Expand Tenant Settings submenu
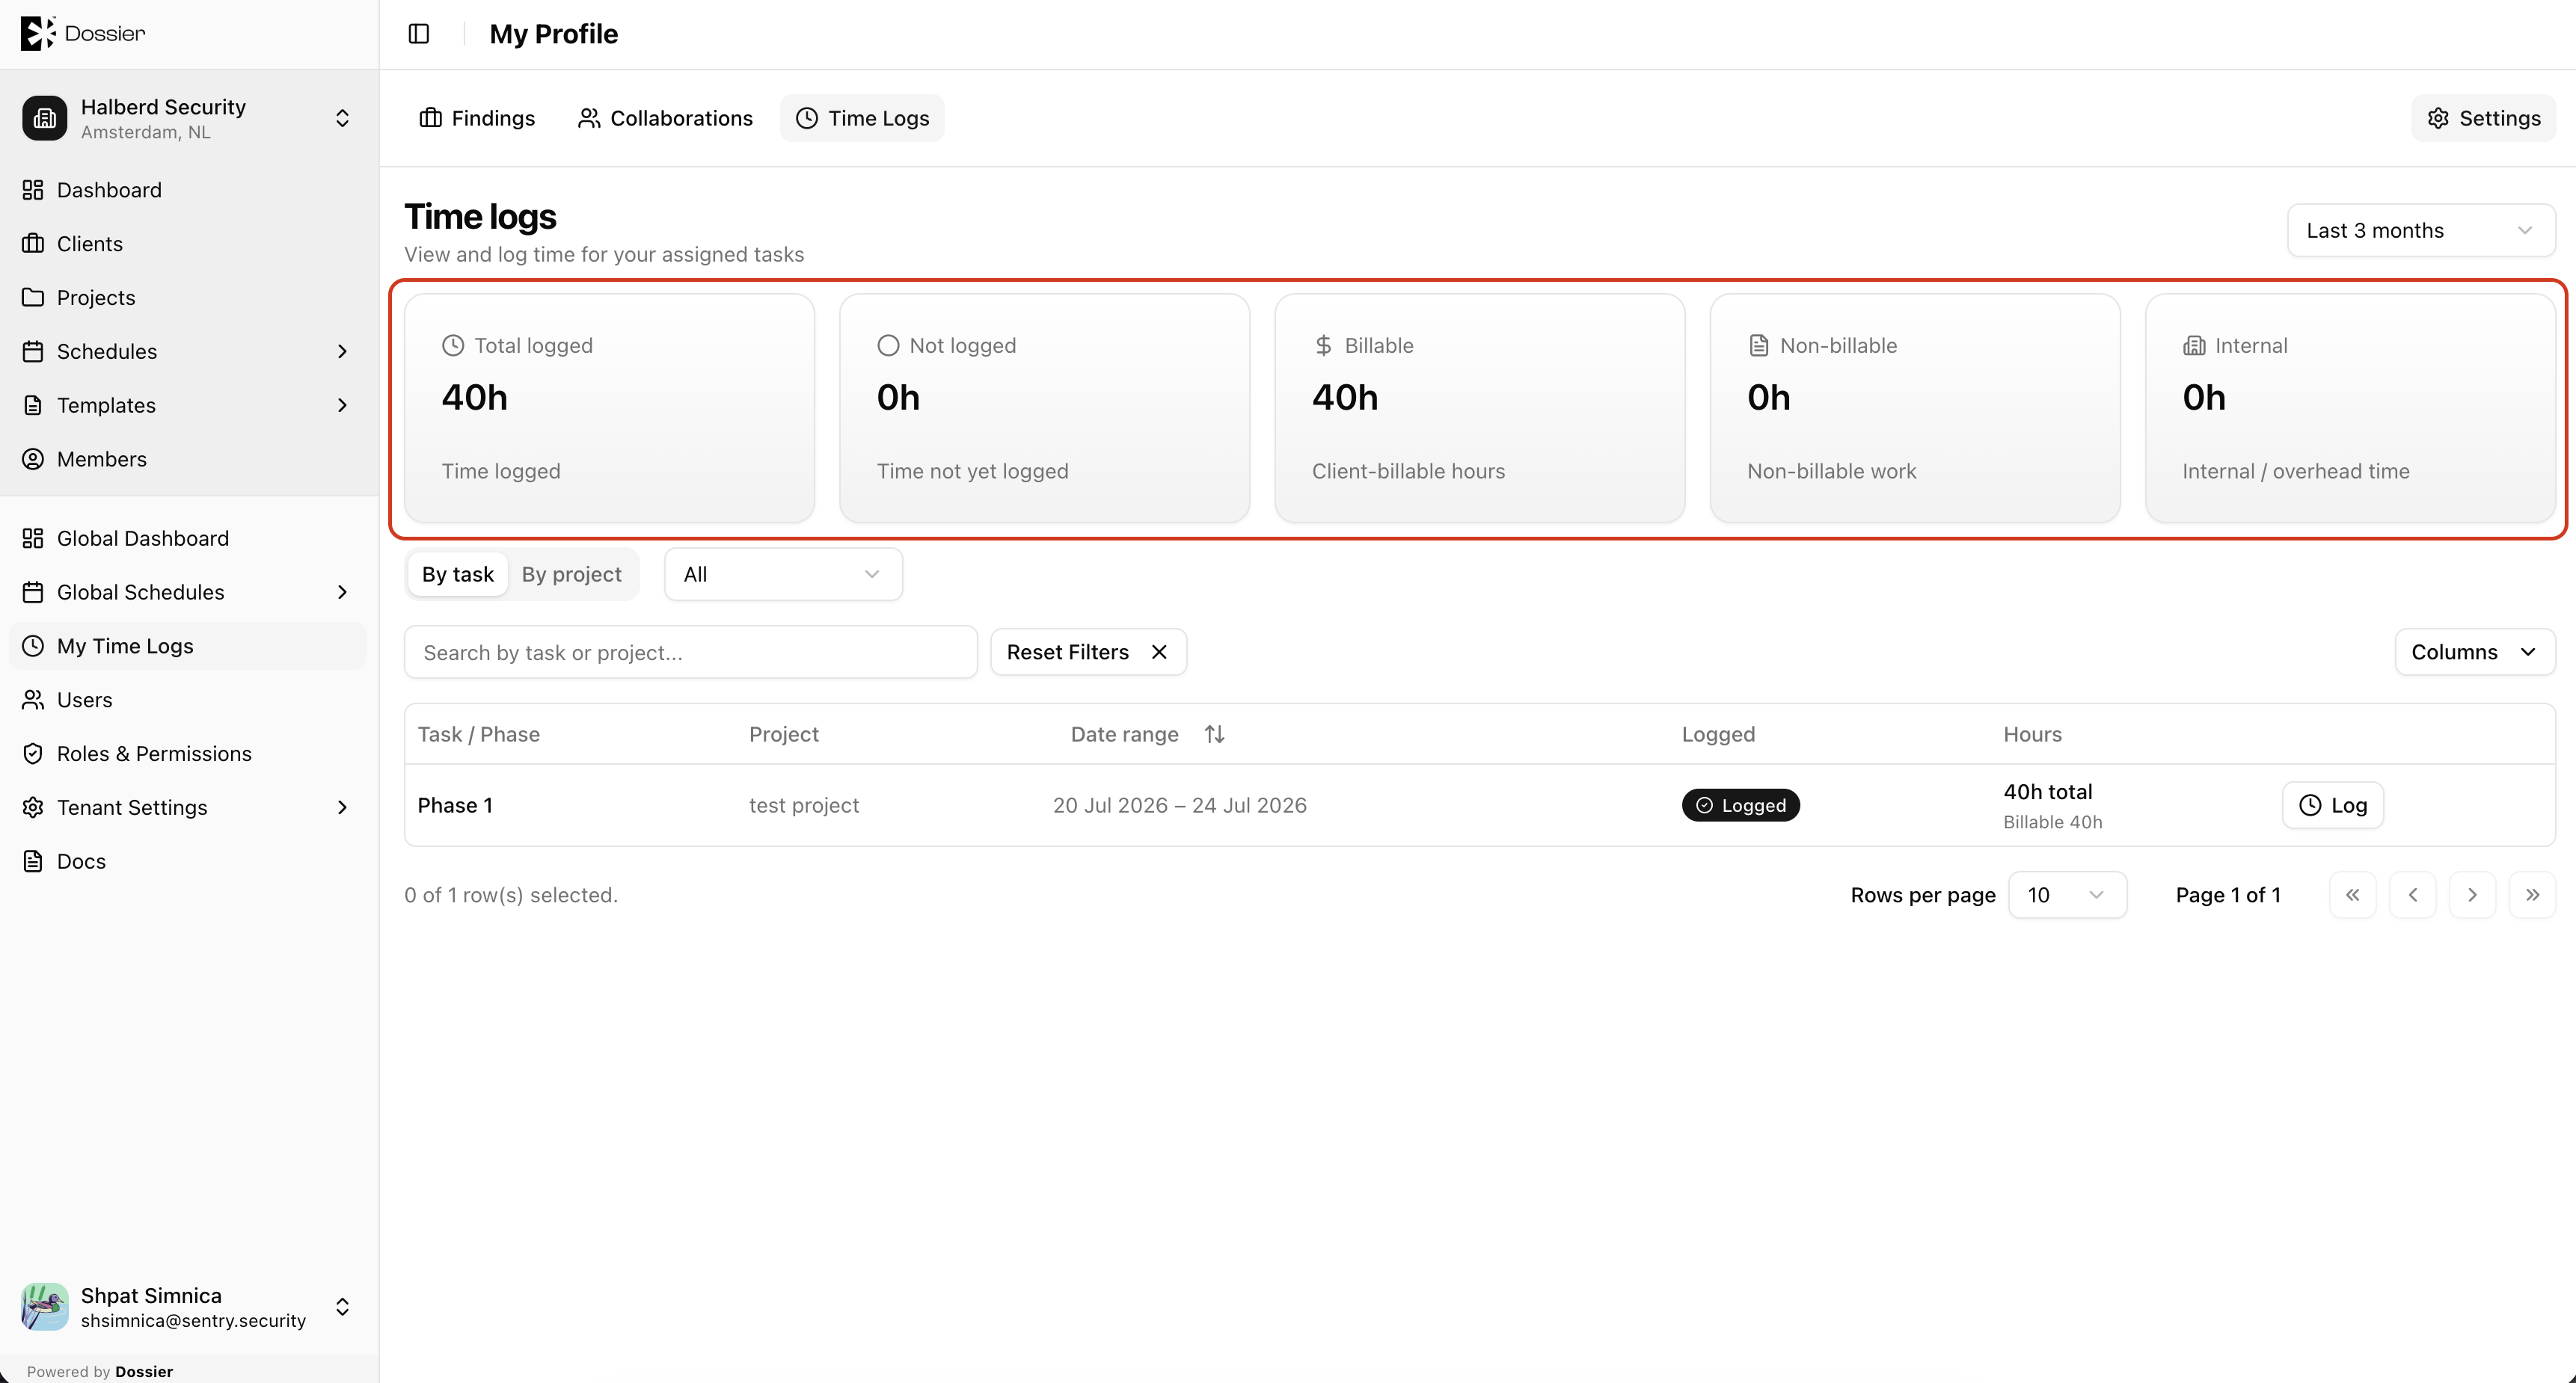Viewport: 2576px width, 1383px height. pos(342,807)
